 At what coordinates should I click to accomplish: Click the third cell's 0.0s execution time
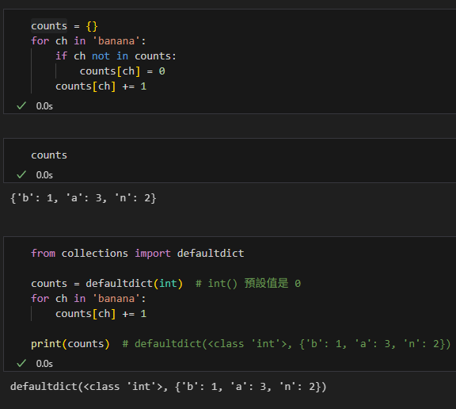click(x=44, y=364)
